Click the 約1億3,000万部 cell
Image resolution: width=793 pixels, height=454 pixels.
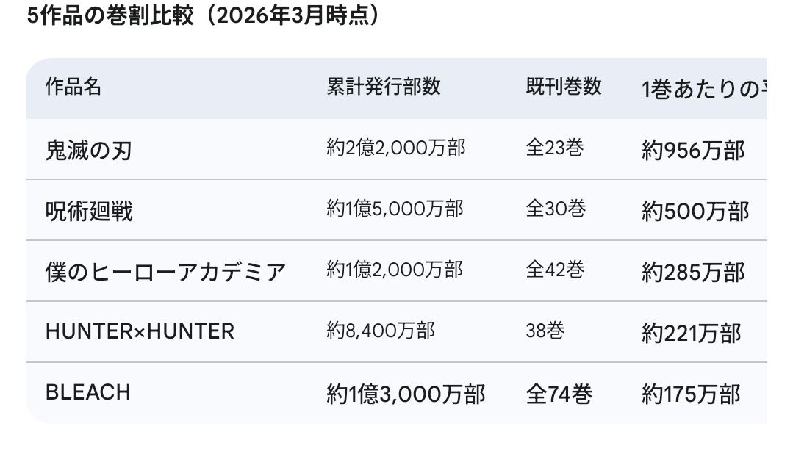coord(406,394)
